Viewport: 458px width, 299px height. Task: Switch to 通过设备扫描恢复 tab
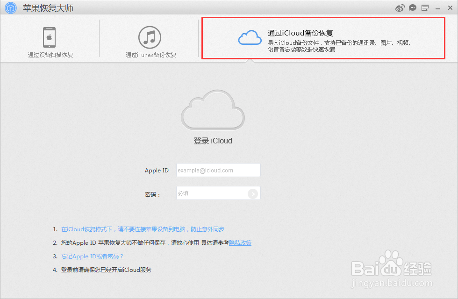[50, 55]
